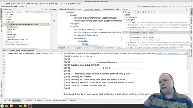Run DemoApplication with coverage icon
The image size is (193, 108).
(168, 6)
